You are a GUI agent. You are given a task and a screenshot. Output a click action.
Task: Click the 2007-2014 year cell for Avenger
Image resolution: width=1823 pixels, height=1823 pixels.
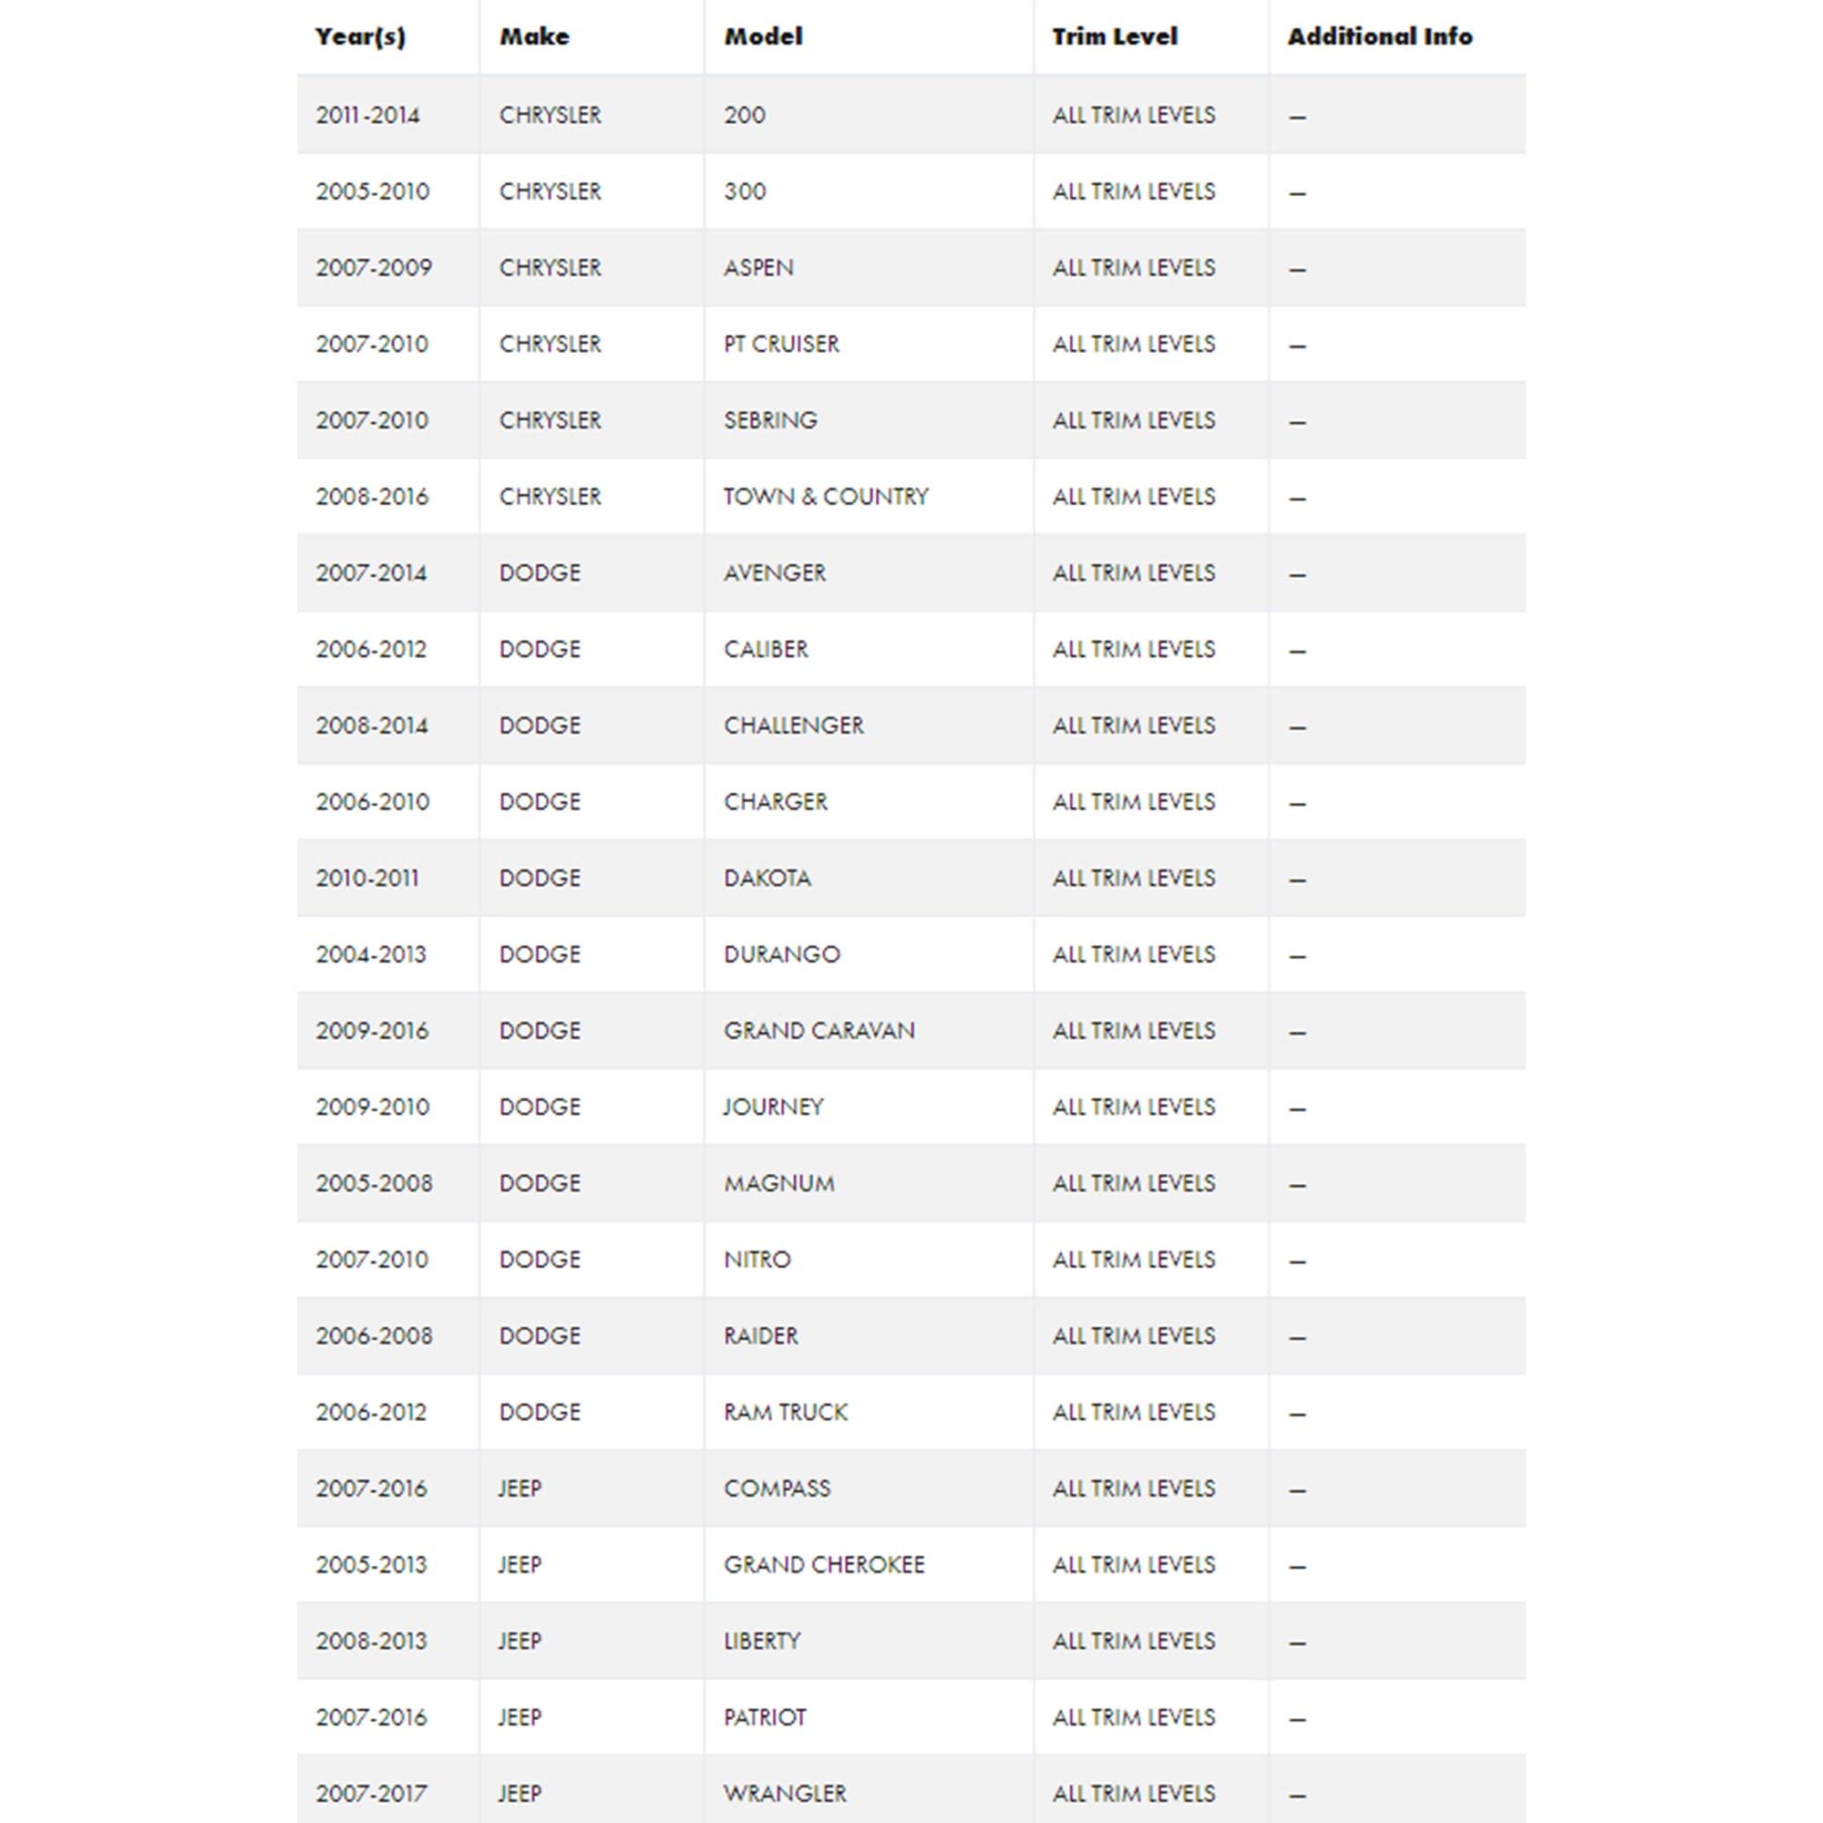point(387,573)
